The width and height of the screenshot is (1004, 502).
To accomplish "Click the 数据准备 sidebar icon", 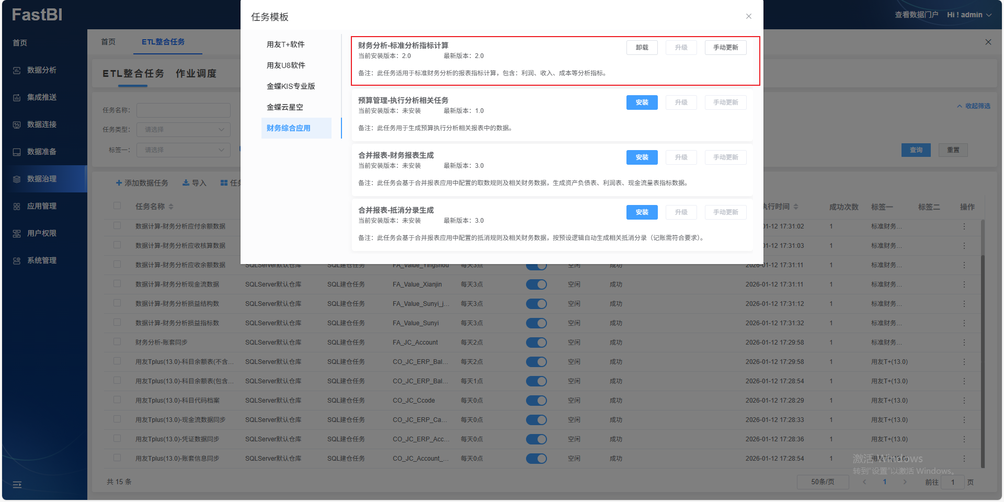I will [x=17, y=152].
